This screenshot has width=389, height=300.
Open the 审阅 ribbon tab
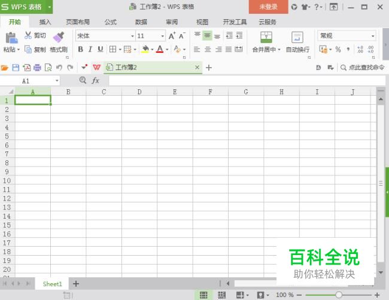pos(172,22)
